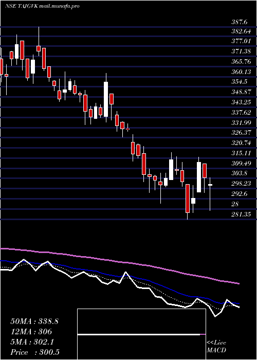Select the 326.37 price axis label
The image size is (257, 360).
point(242,133)
